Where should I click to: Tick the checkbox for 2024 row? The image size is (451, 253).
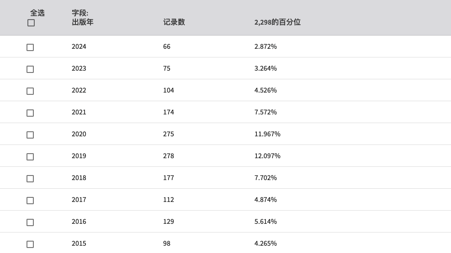30,47
